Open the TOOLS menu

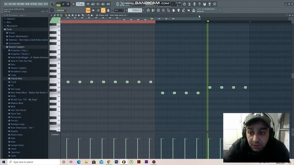point(40,4)
